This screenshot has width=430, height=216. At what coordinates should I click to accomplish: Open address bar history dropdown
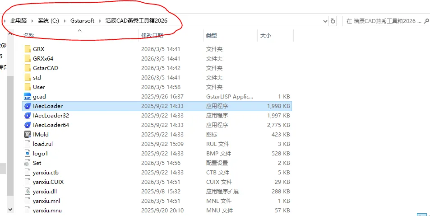325,21
